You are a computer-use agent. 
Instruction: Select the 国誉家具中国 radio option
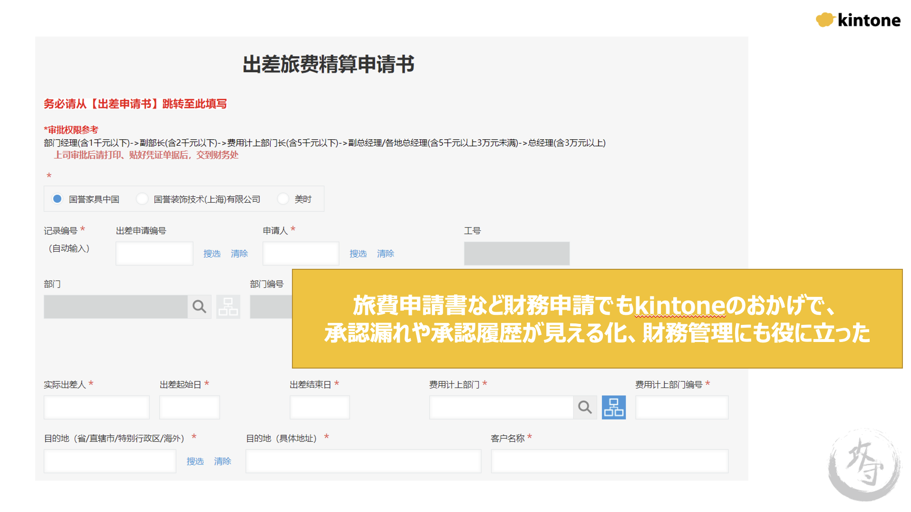click(x=58, y=199)
